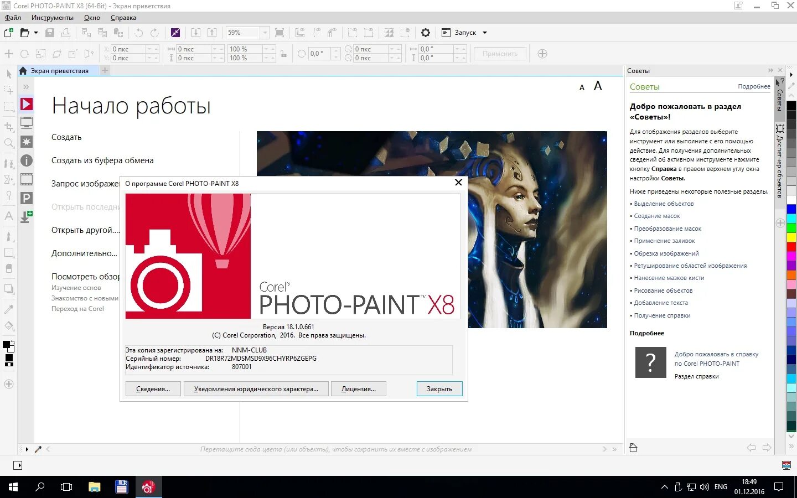Select the Crop tool in toolbox
This screenshot has height=498, width=797.
click(9, 126)
